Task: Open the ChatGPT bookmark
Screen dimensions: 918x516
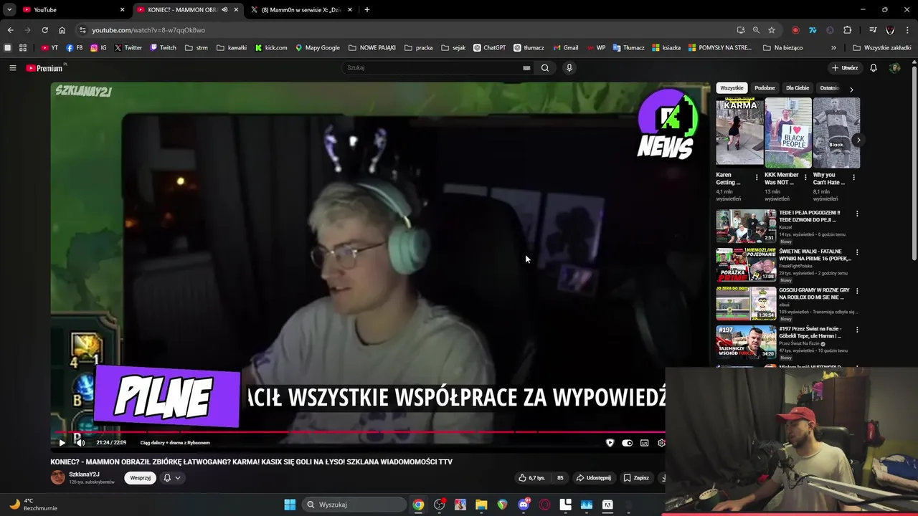Action: click(x=489, y=48)
